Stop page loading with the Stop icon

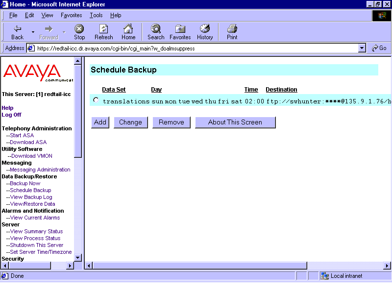pos(79,29)
